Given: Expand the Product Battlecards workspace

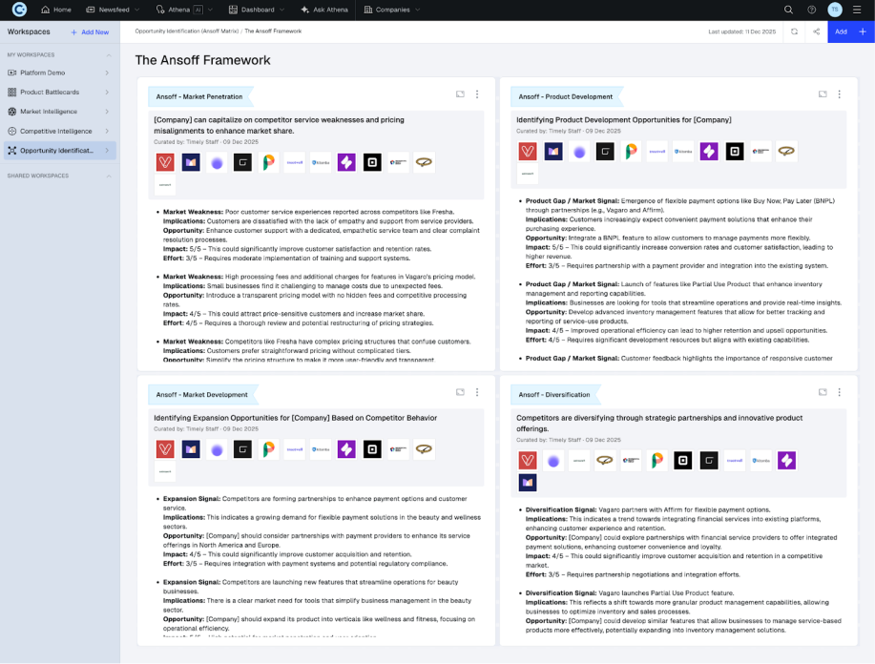Looking at the screenshot, I should coord(107,93).
